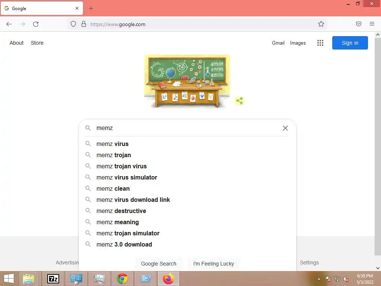Image resolution: width=381 pixels, height=286 pixels.
Task: Clear search text with X icon
Action: coord(285,128)
